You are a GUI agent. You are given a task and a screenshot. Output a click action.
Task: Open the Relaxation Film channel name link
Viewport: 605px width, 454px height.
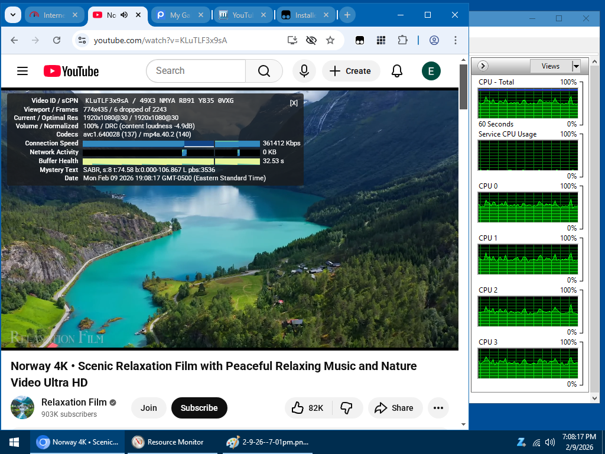[x=74, y=402]
